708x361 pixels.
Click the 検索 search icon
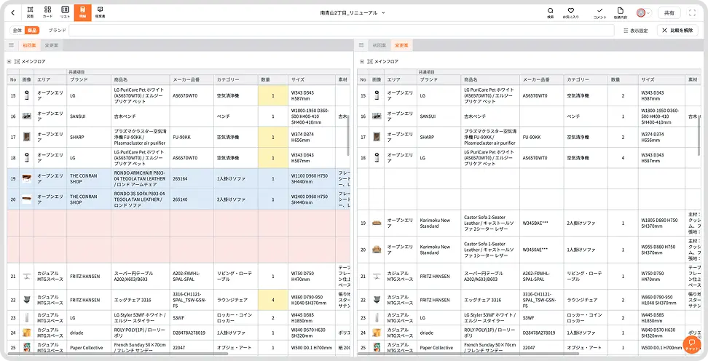pos(550,12)
